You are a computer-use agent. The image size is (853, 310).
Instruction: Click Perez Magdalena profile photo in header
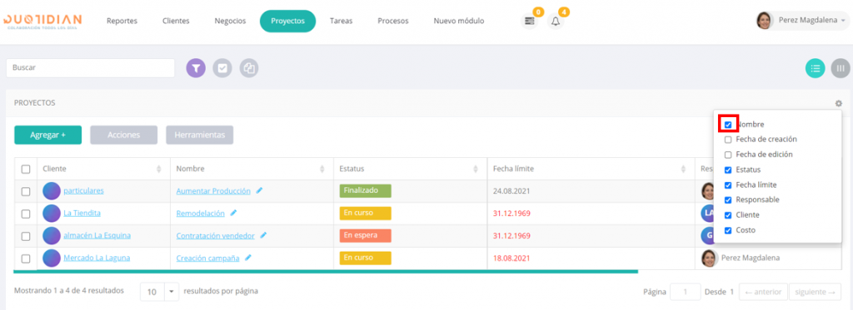765,21
